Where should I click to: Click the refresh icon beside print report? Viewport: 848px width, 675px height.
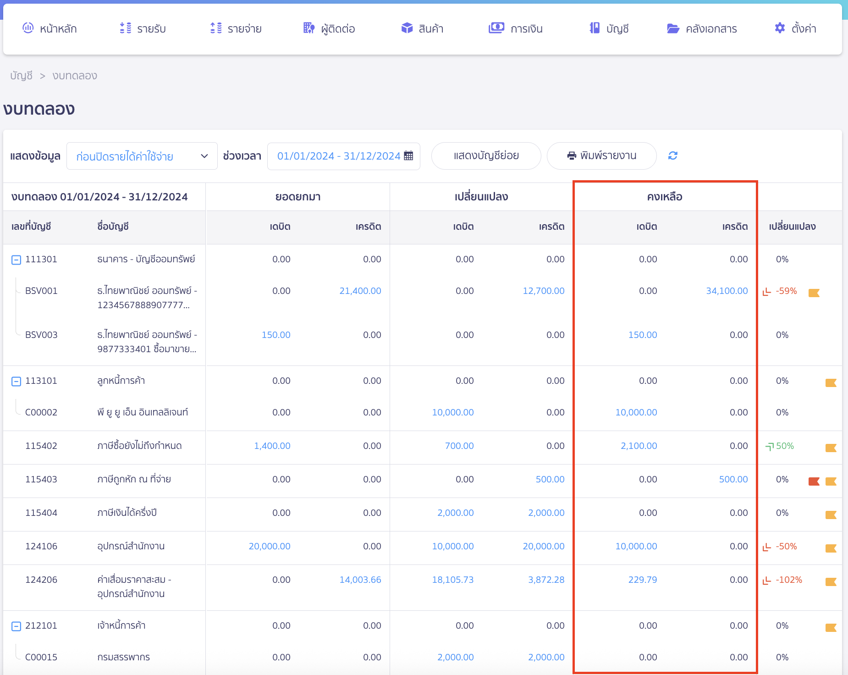[x=672, y=156]
